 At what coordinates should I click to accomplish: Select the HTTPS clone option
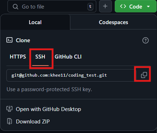tap(18, 57)
